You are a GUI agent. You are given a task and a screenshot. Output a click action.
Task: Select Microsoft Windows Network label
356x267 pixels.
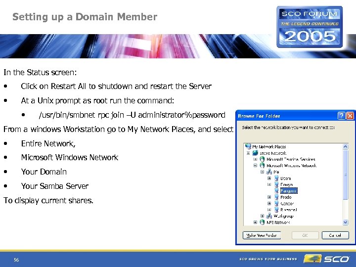click(x=292, y=166)
